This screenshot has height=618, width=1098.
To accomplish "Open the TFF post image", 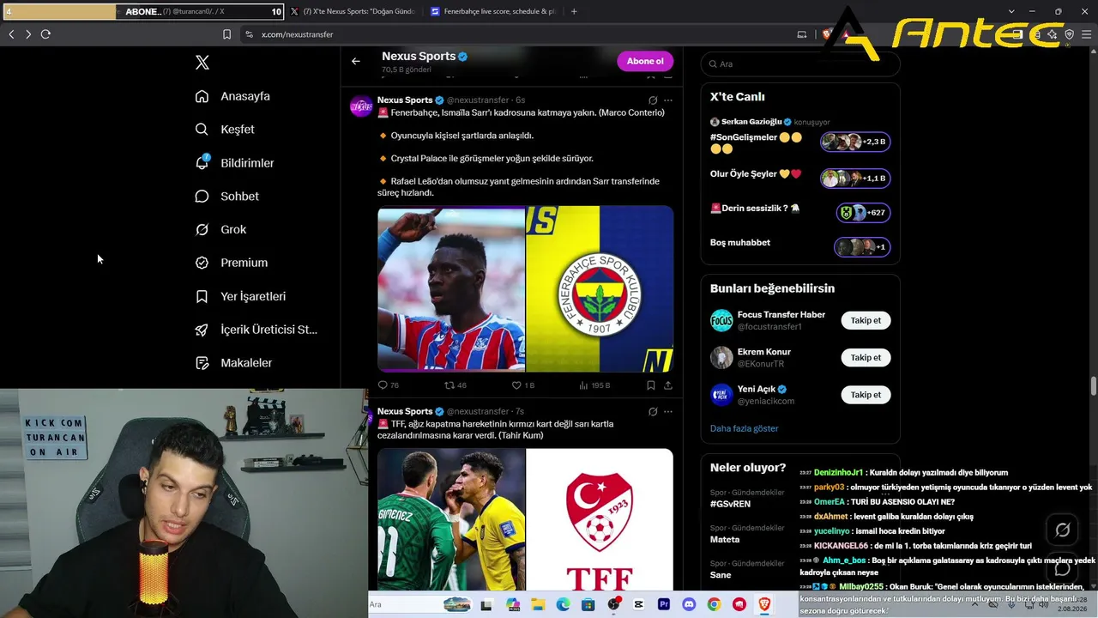I will [525, 519].
